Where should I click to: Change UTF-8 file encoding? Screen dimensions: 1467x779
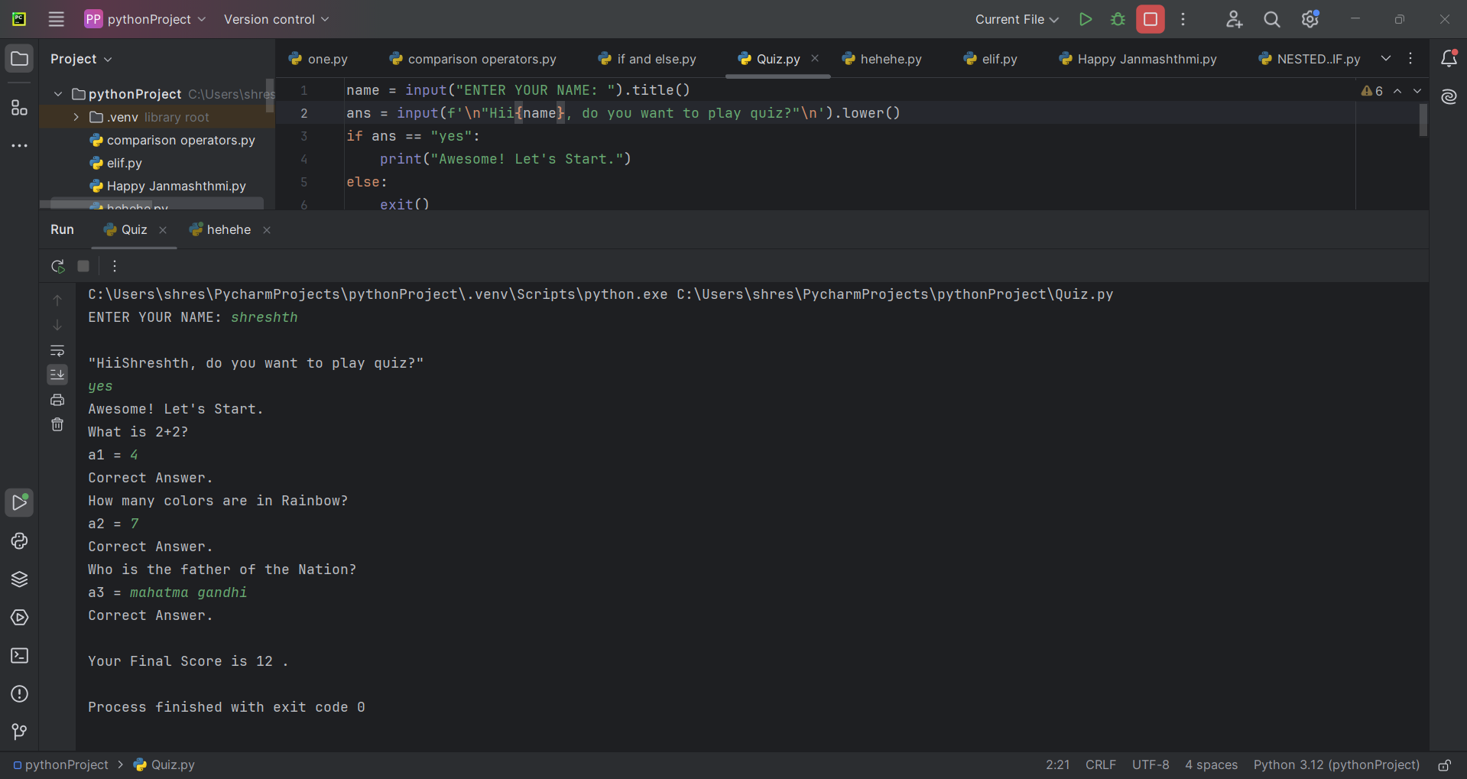[x=1151, y=764]
